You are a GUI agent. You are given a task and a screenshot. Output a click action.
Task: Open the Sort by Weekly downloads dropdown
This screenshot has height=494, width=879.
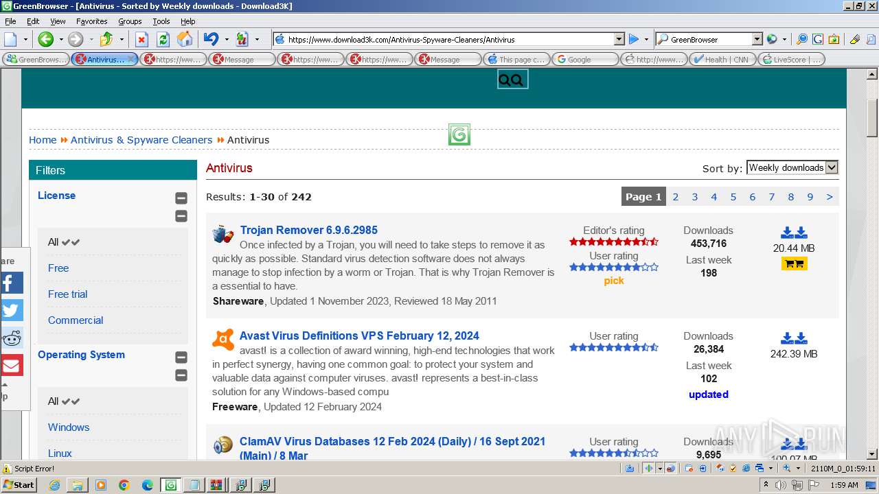(792, 167)
